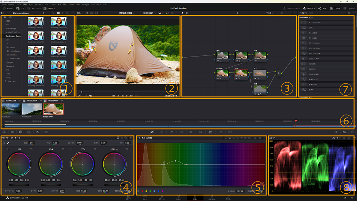Screen dimensions: 357x201
Task: Open LUT browser three-dot options menu
Action: tap(73, 13)
